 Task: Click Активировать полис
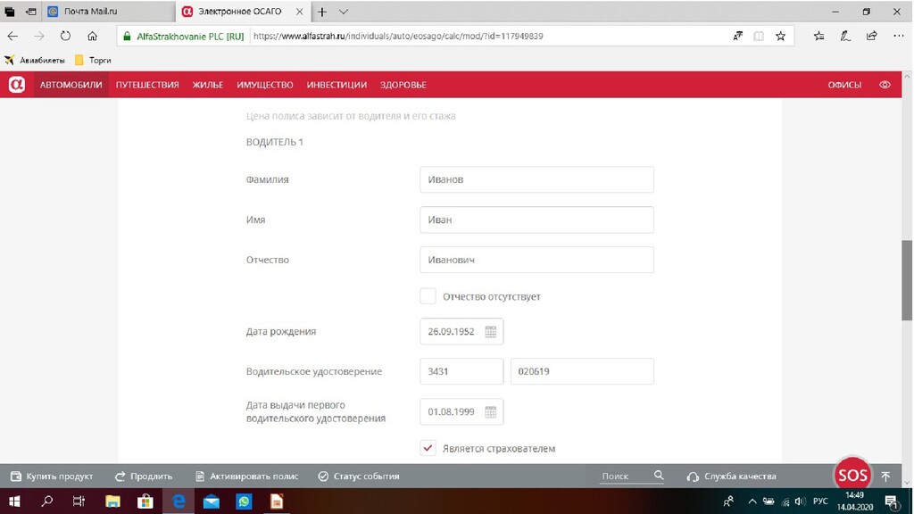click(x=246, y=477)
